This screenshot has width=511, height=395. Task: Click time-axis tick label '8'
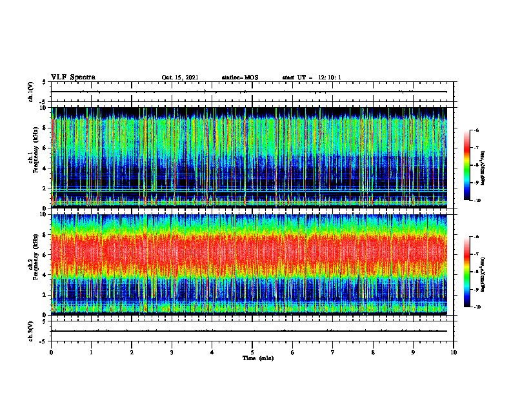coord(373,352)
